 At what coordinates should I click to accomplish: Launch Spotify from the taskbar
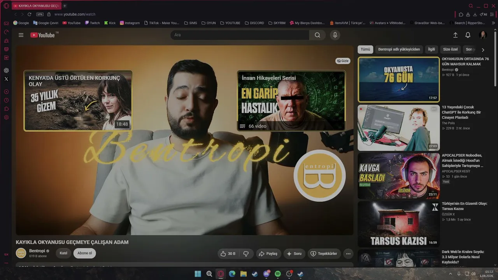[x=278, y=274]
